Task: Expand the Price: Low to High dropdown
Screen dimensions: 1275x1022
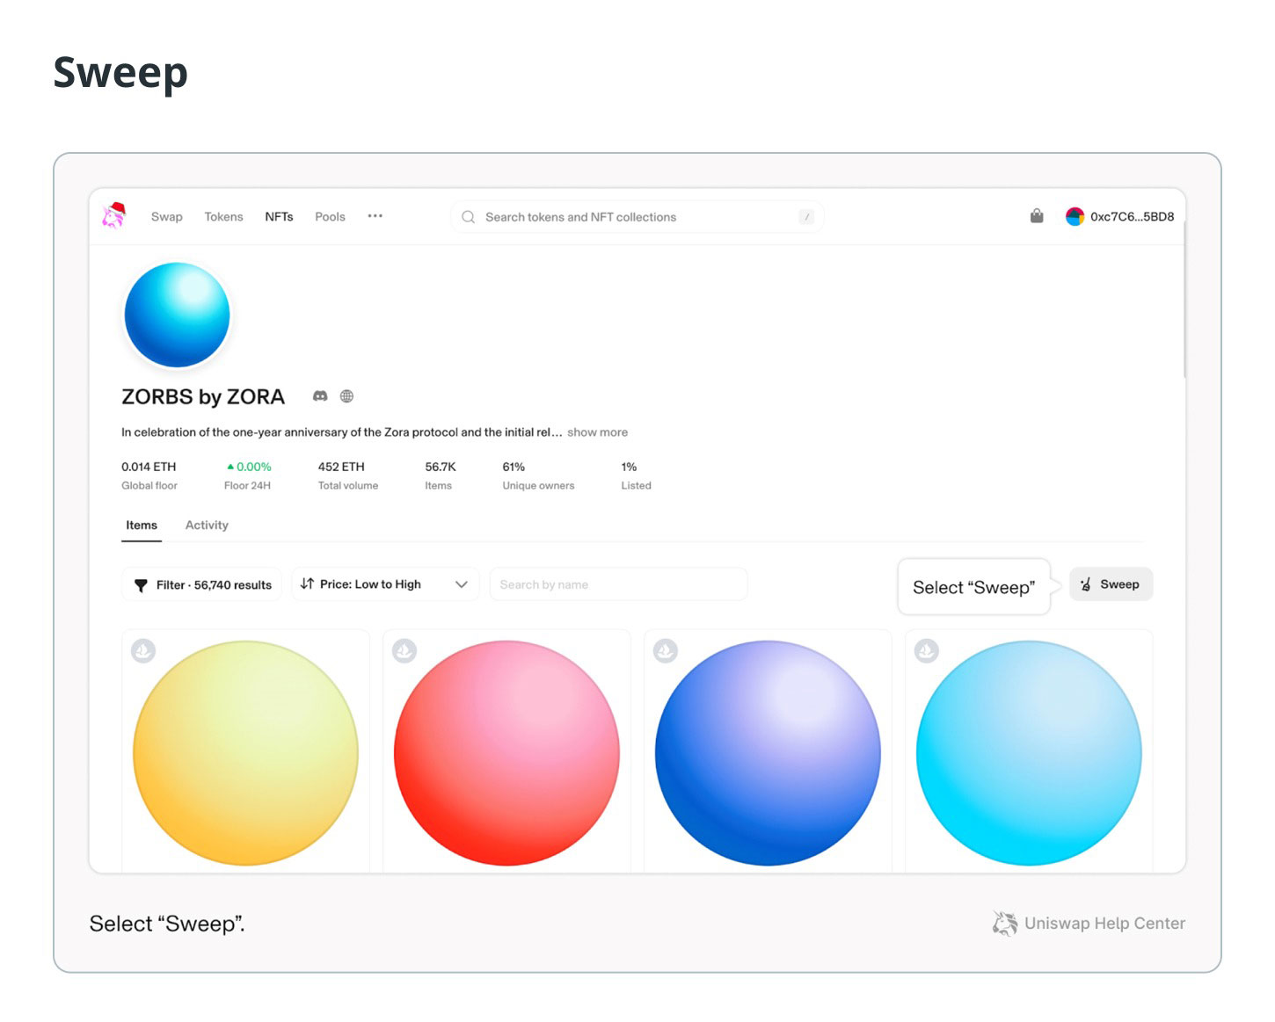Action: pyautogui.click(x=385, y=584)
